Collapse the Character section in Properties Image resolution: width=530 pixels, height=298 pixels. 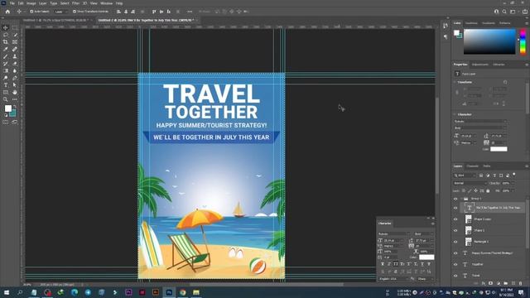point(455,114)
